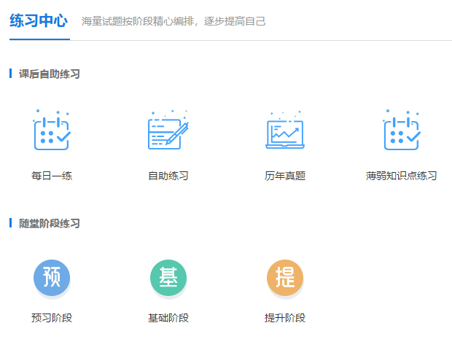Switch to the 练习中心 tab
Viewport: 452px width, 339px height.
39,20
